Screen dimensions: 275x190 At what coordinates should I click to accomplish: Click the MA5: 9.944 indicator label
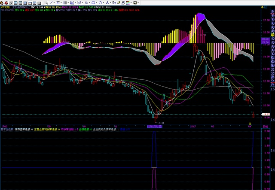coord(38,7)
